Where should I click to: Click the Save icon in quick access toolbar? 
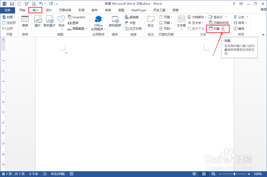12,4
